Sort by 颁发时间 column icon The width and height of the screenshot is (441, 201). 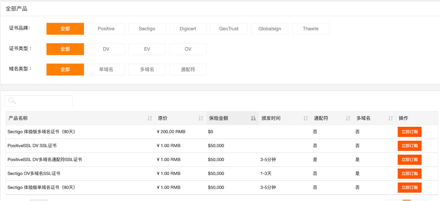click(x=306, y=118)
